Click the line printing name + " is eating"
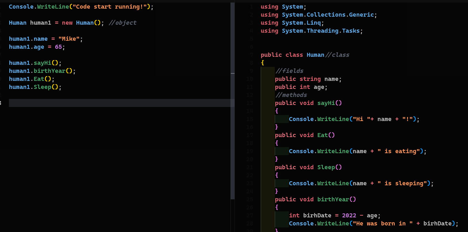Screen dimensions: 468x232 coord(358,151)
